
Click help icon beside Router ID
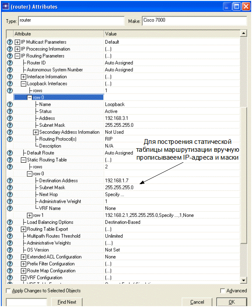10,63
